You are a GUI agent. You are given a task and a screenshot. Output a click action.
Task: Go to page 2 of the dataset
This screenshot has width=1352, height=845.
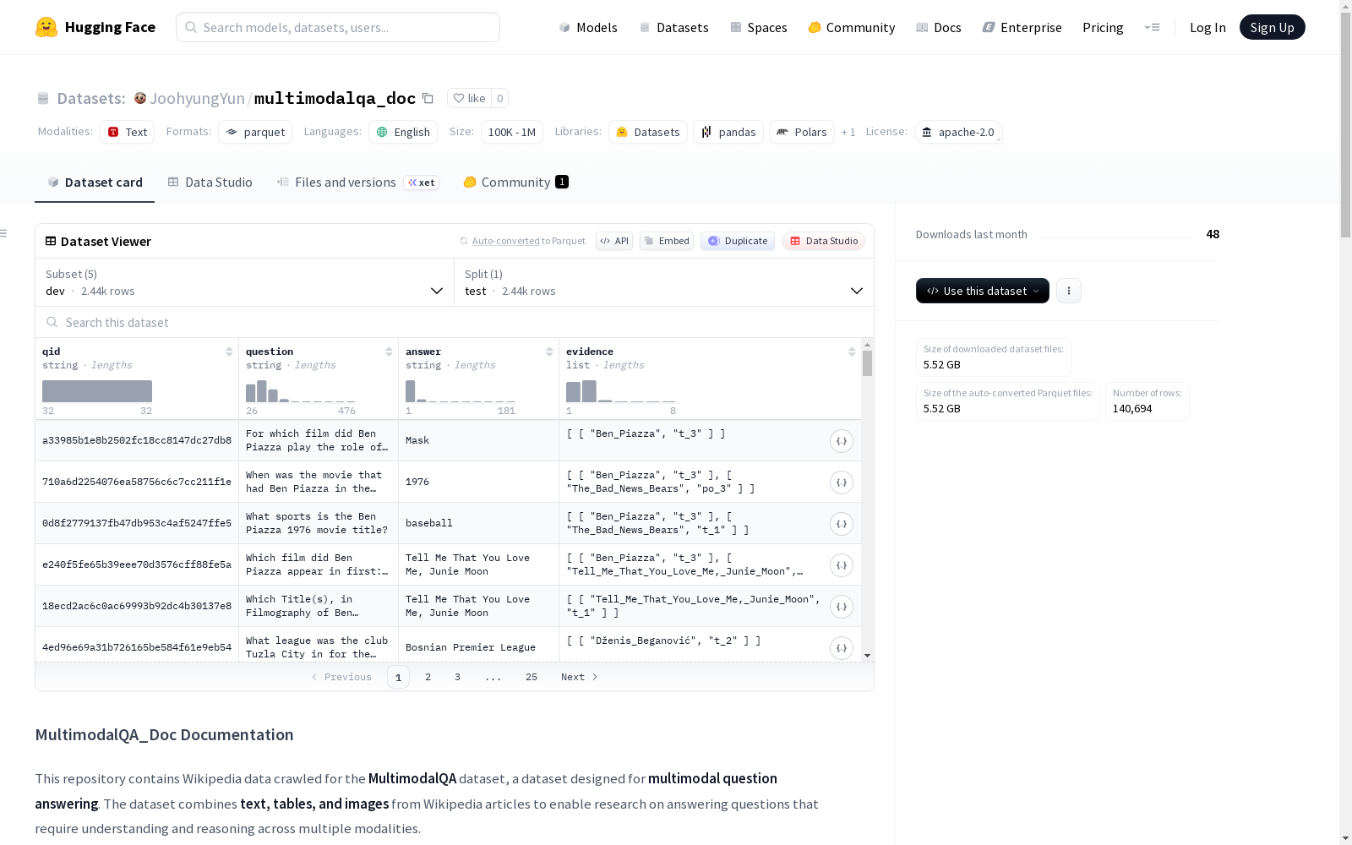click(x=428, y=677)
